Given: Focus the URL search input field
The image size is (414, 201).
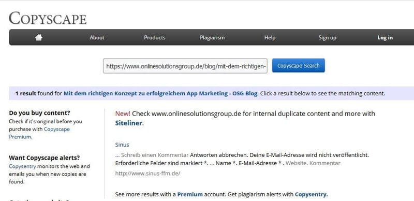Looking at the screenshot, I should click(x=185, y=66).
